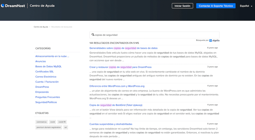Click the search magnifier icon

(x=93, y=34)
